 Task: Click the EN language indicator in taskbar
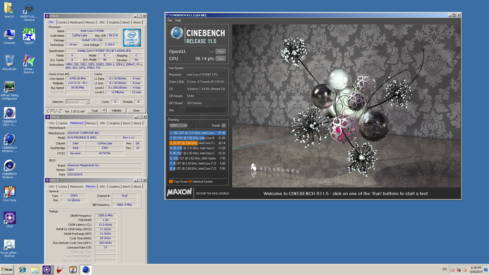pyautogui.click(x=444, y=269)
